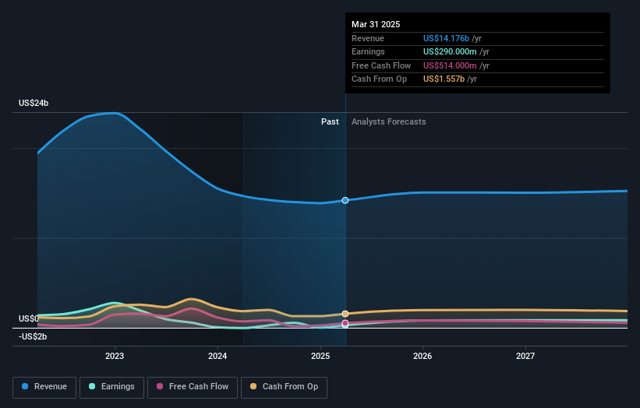640x408 pixels.
Task: Click the US$514.000m free cash flow value
Action: pos(450,65)
